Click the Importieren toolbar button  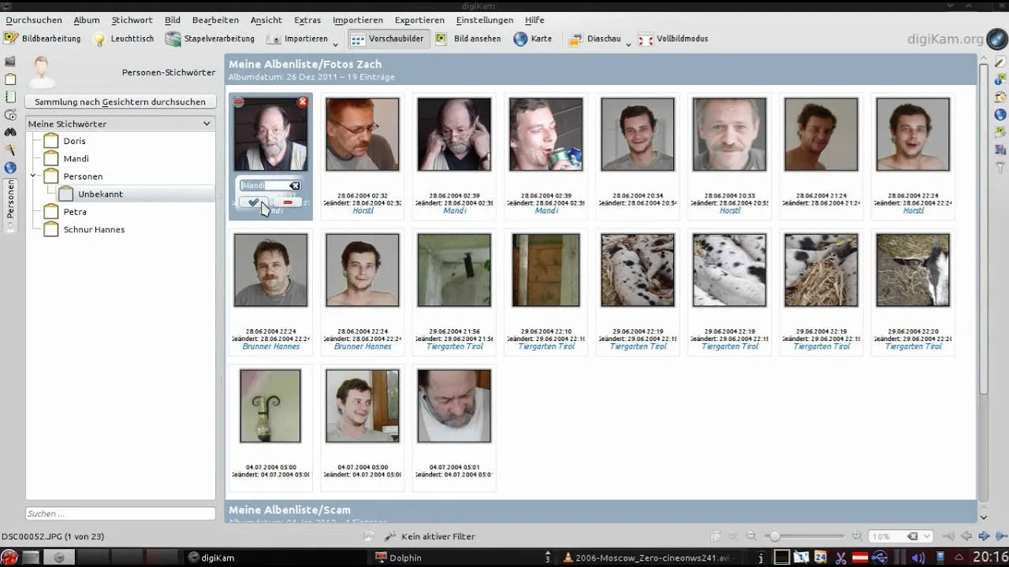[298, 39]
